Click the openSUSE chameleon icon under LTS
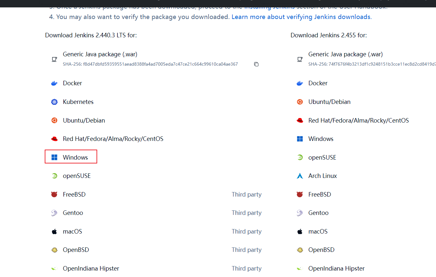 tap(54, 176)
